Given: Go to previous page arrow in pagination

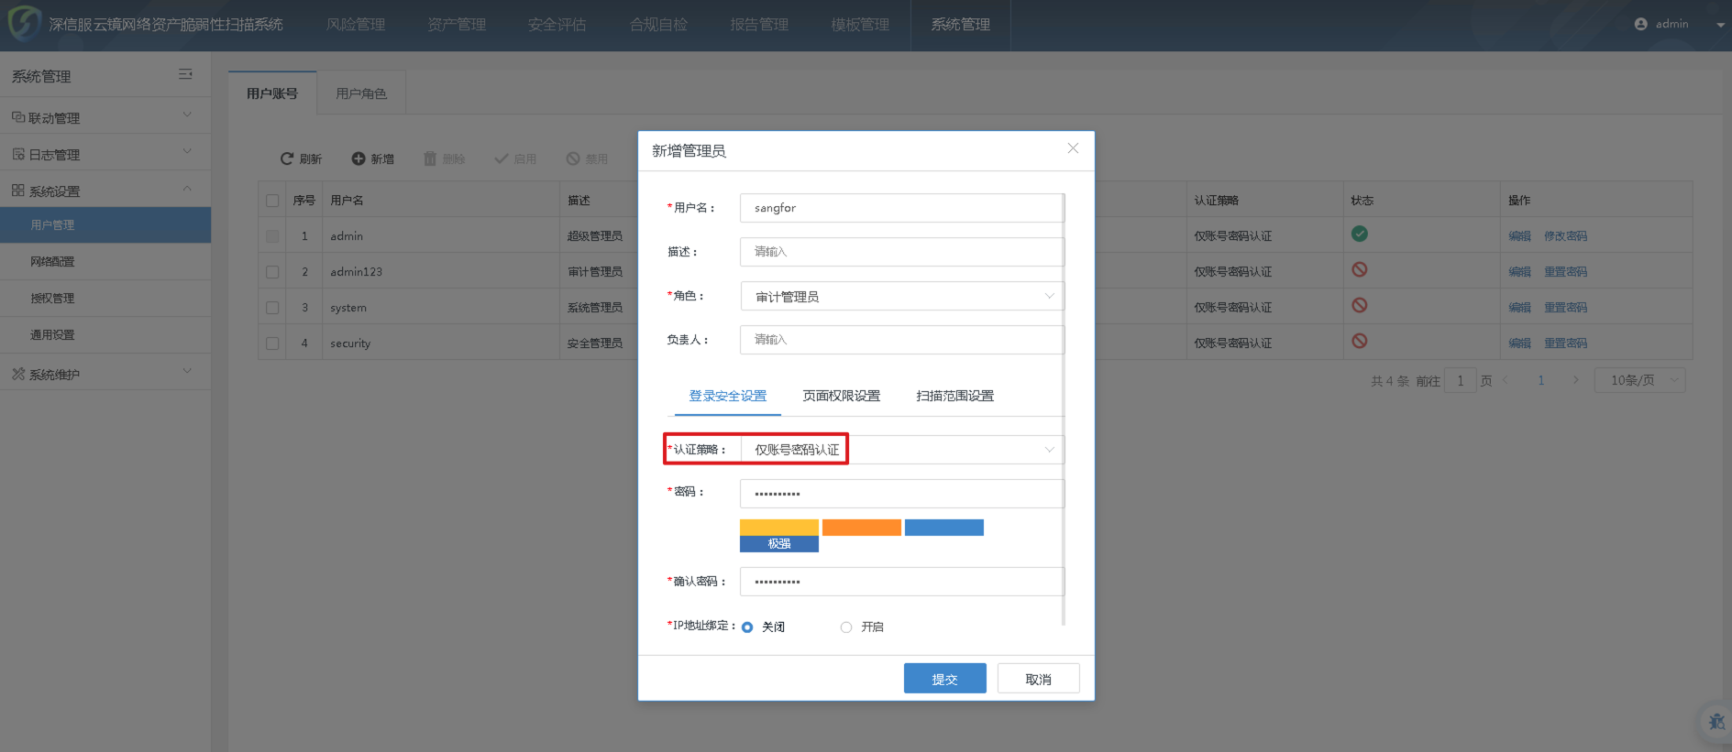Looking at the screenshot, I should tap(1506, 380).
